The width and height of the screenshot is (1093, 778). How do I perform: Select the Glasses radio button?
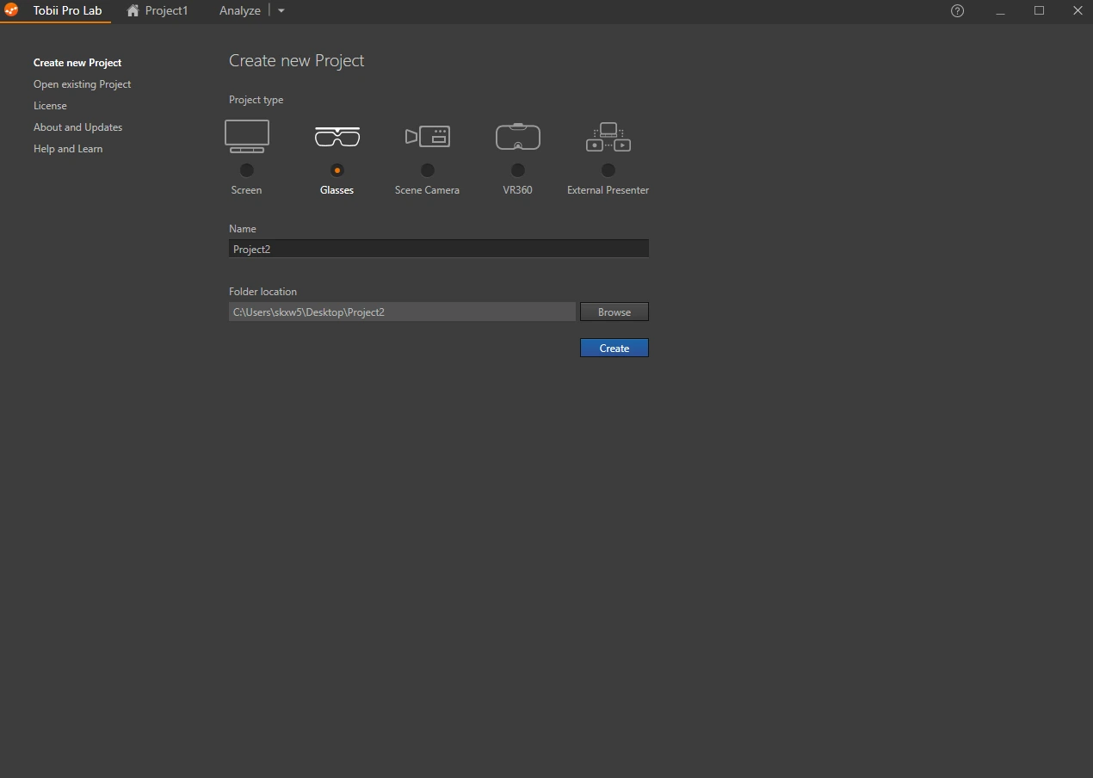(337, 170)
